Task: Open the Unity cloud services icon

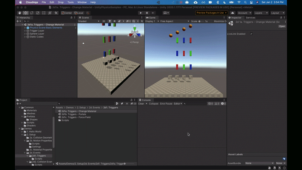Action: (x=233, y=13)
